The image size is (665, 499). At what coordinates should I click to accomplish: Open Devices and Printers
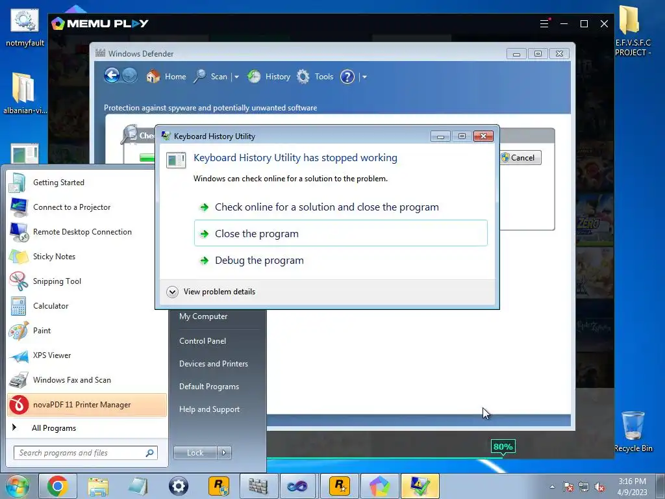(x=213, y=364)
